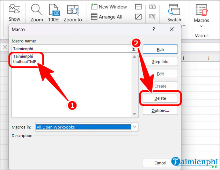Image resolution: width=220 pixels, height=170 pixels.
Task: Select thuthuatTMP macro in the list
Action: coord(25,61)
